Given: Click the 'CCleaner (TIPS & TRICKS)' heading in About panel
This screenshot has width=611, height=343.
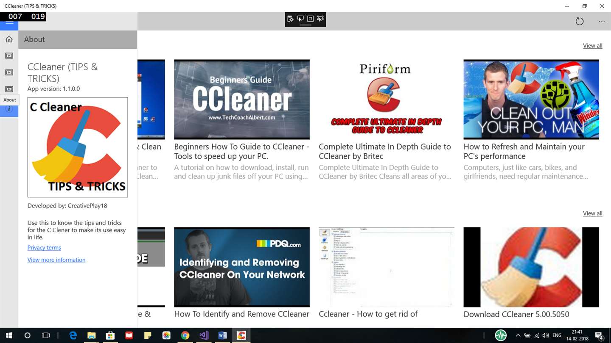Looking at the screenshot, I should [x=62, y=72].
